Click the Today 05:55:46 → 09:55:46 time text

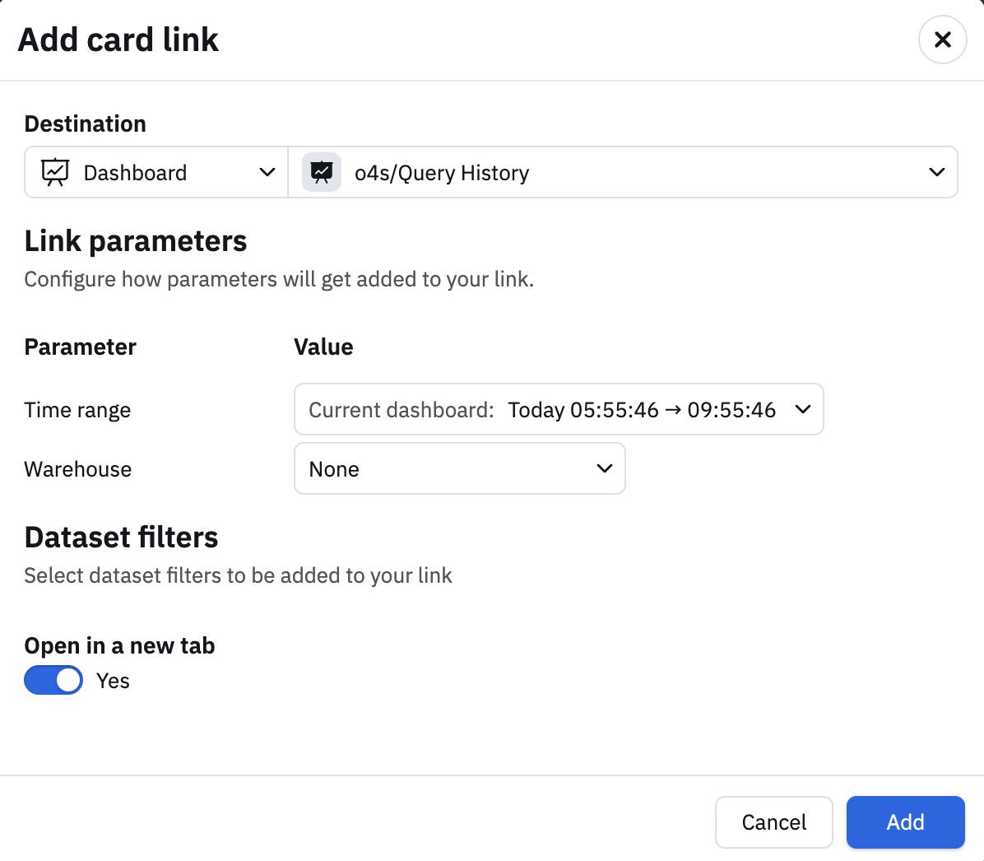coord(642,410)
